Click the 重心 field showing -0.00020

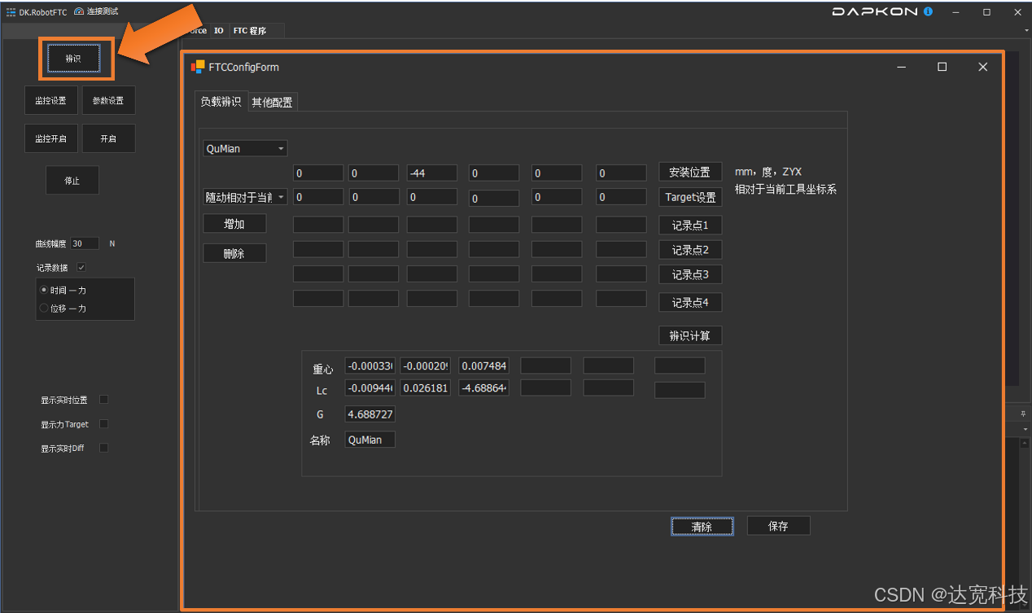coord(425,366)
